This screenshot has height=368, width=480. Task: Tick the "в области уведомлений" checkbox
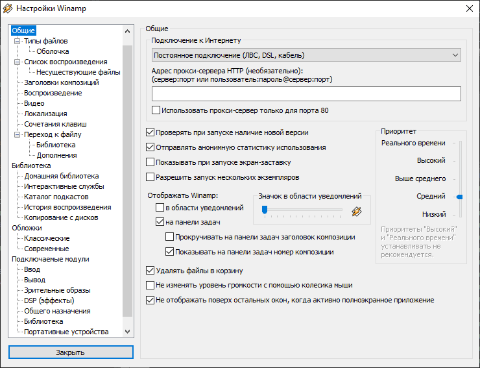tap(160, 208)
